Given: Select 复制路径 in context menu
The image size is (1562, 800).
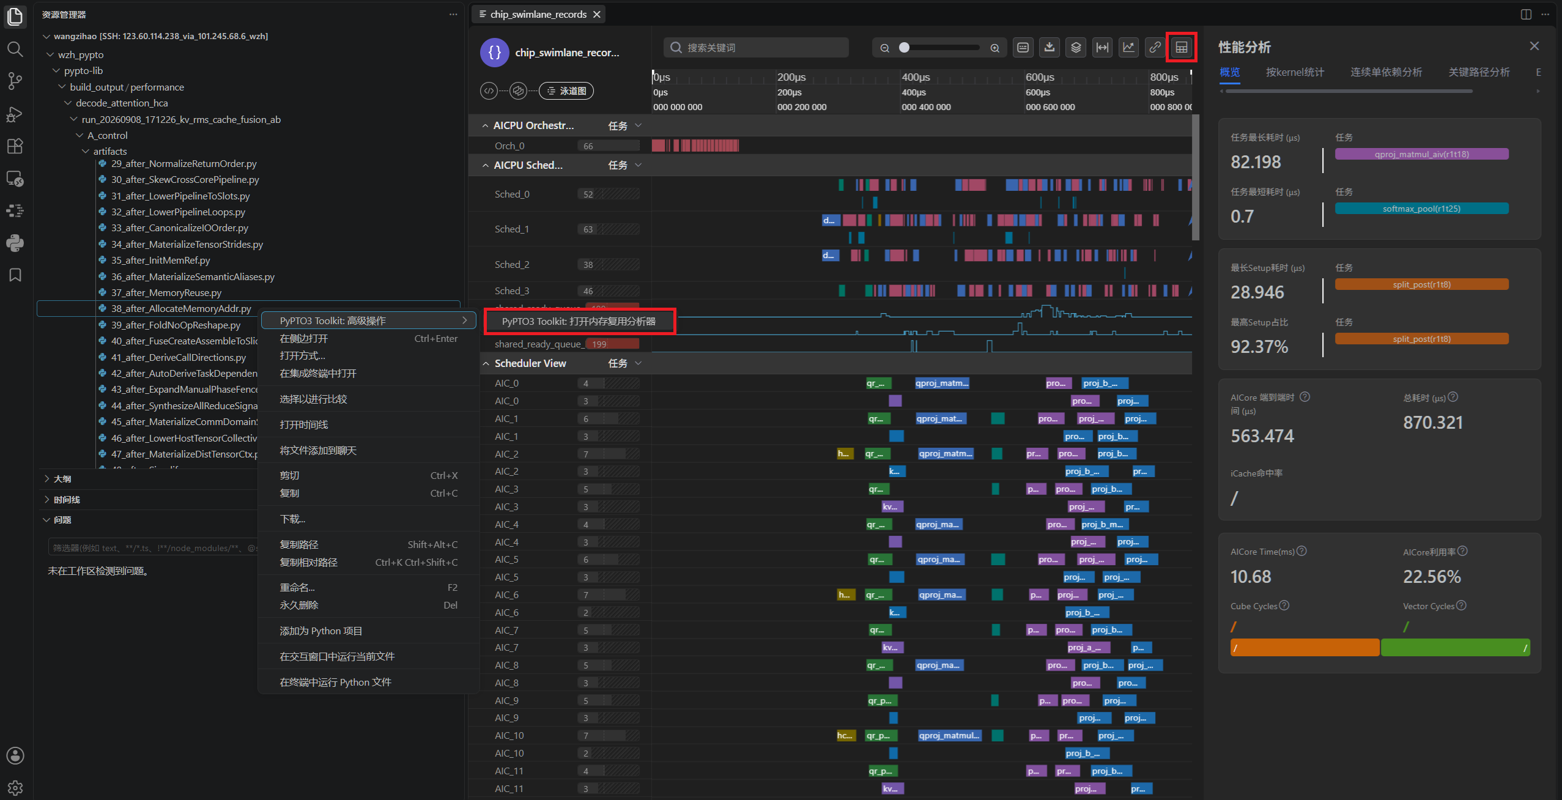Looking at the screenshot, I should coord(369,544).
